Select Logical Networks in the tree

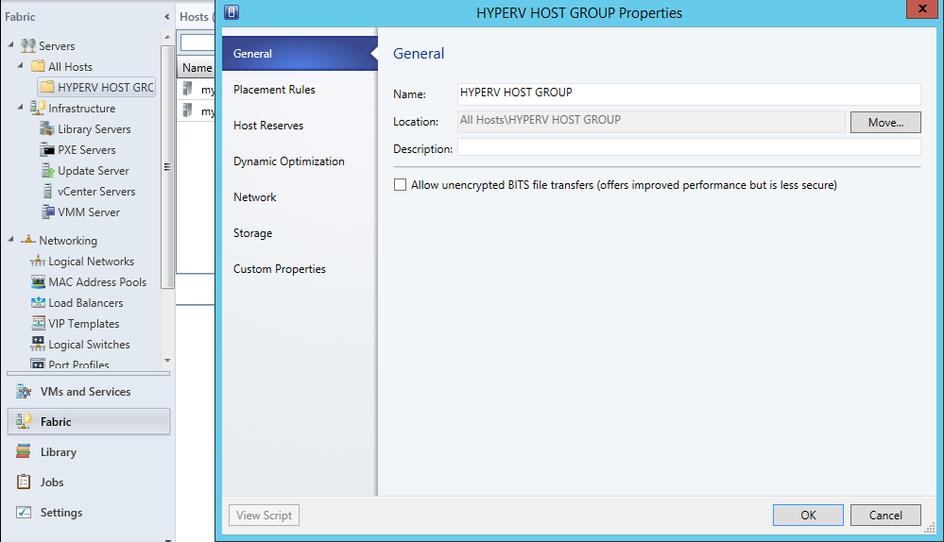(x=91, y=261)
